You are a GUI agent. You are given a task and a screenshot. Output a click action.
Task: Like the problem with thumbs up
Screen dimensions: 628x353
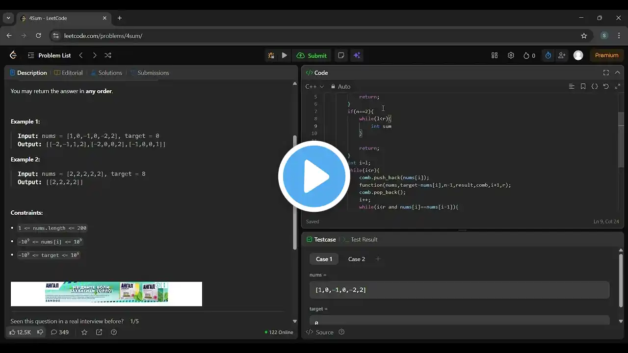click(20, 332)
